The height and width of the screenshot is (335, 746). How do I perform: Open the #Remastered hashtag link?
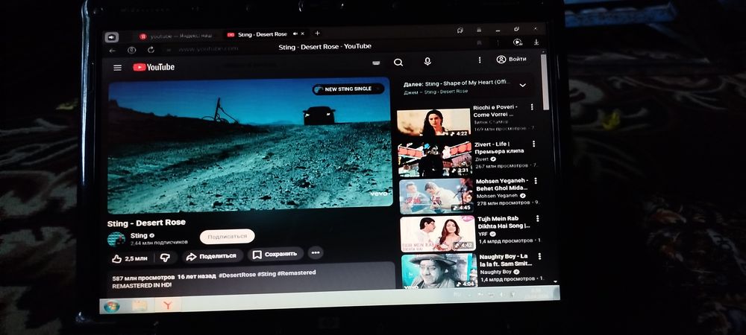[x=296, y=273]
